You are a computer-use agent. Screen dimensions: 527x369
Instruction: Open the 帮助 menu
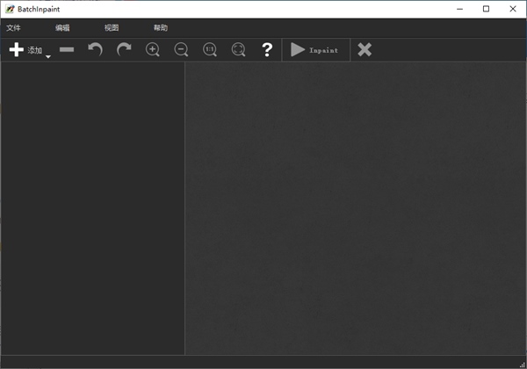pos(161,28)
